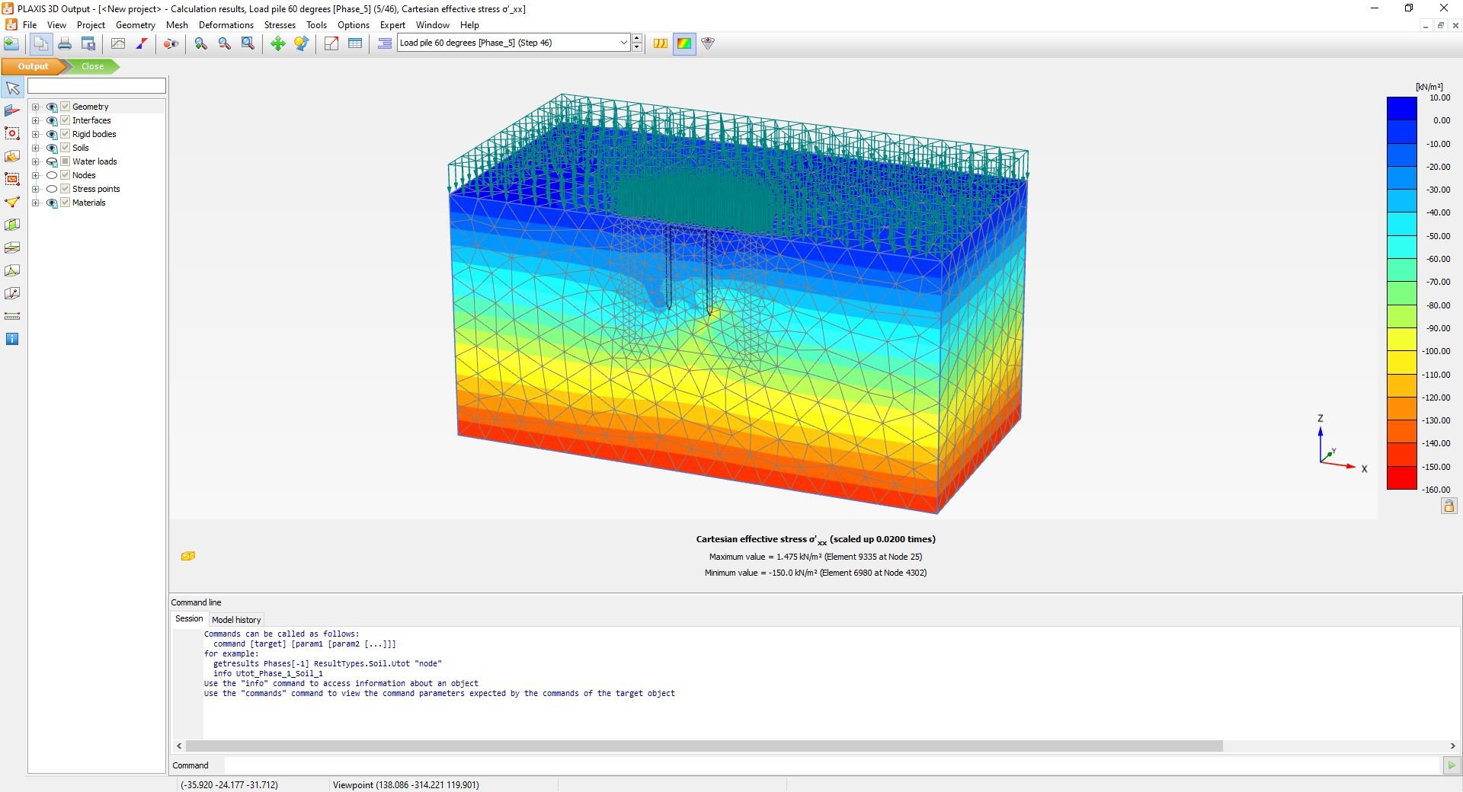Open the results table icon
1463x792 pixels.
pyautogui.click(x=355, y=43)
